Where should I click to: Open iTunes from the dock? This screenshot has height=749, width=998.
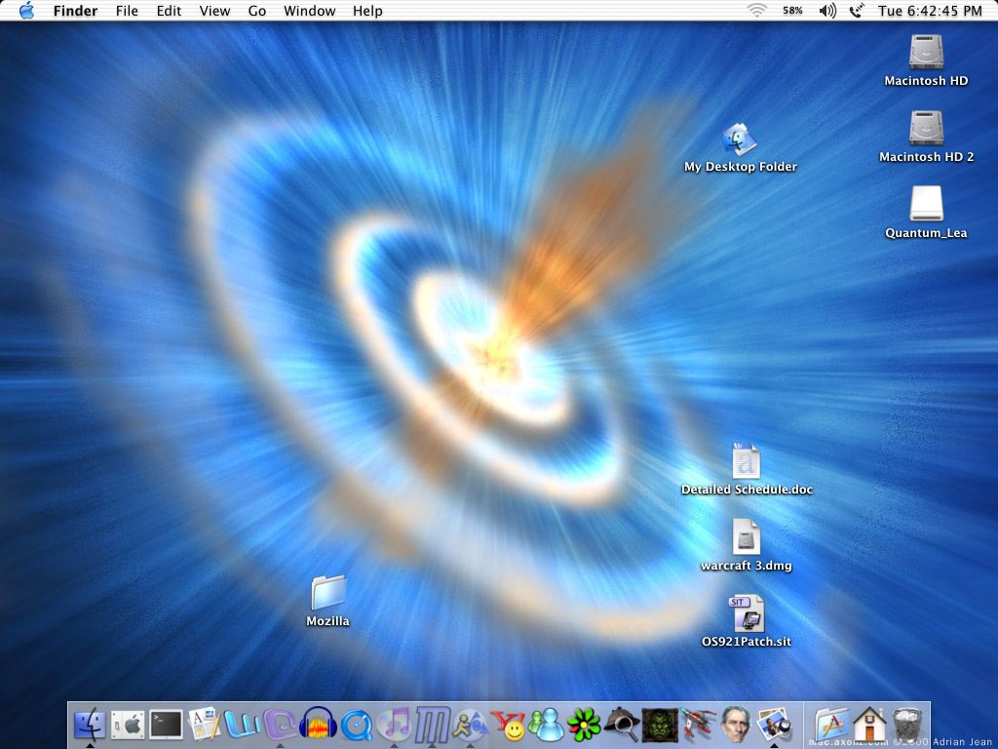[x=394, y=725]
